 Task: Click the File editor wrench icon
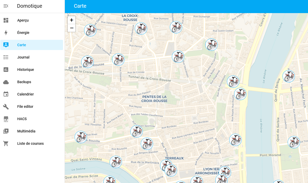6,107
